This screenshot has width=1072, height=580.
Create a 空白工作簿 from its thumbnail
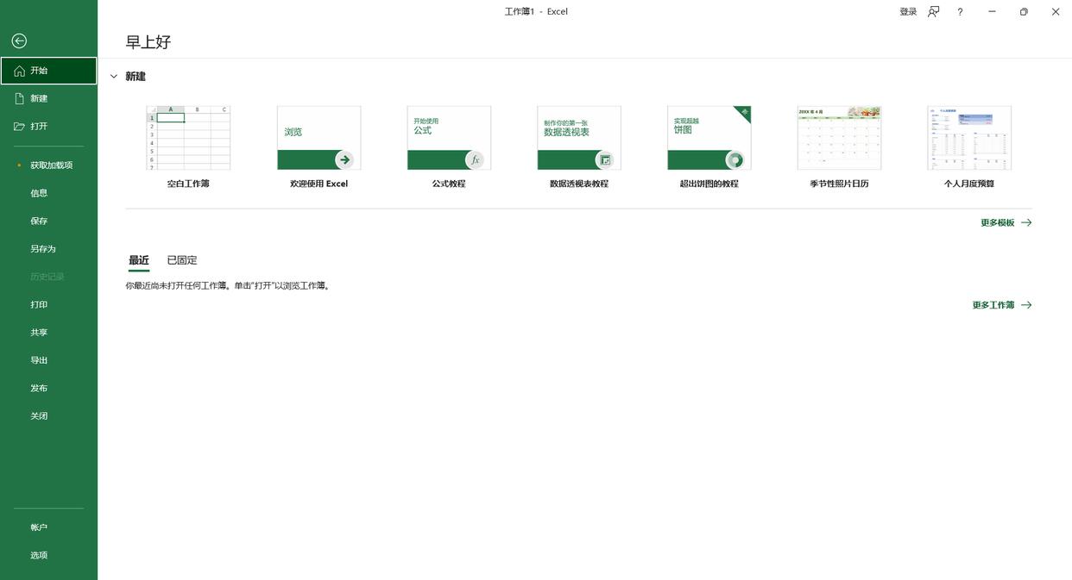pos(188,138)
